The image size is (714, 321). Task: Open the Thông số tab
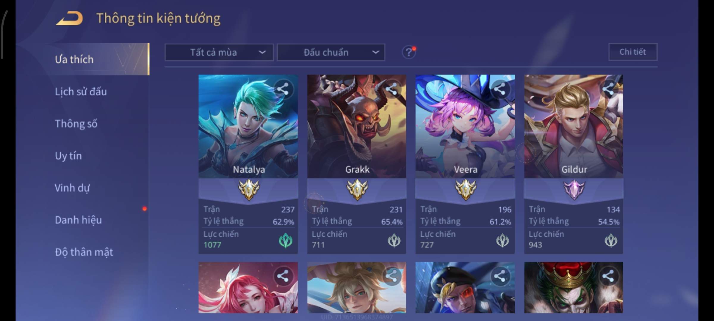coord(76,124)
